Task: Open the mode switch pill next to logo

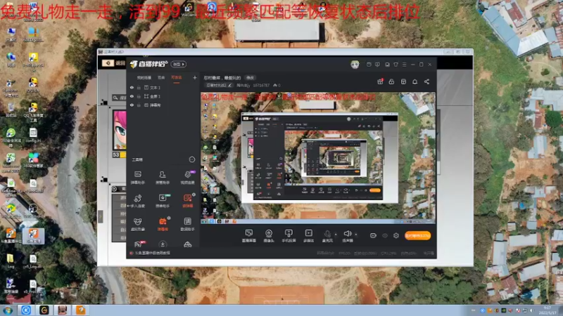Action: [x=179, y=64]
